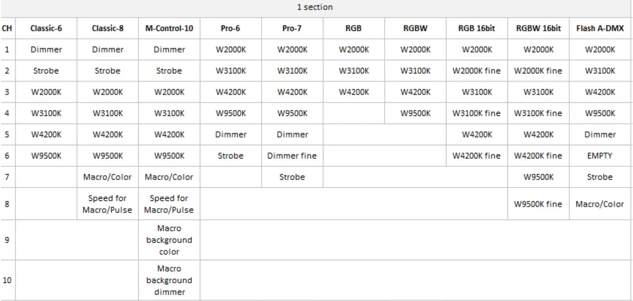Select the RGB 16bit column header
The height and width of the screenshot is (301, 633).
point(477,28)
